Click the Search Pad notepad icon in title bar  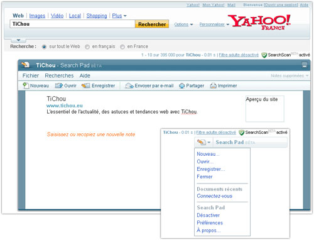[x=26, y=65]
